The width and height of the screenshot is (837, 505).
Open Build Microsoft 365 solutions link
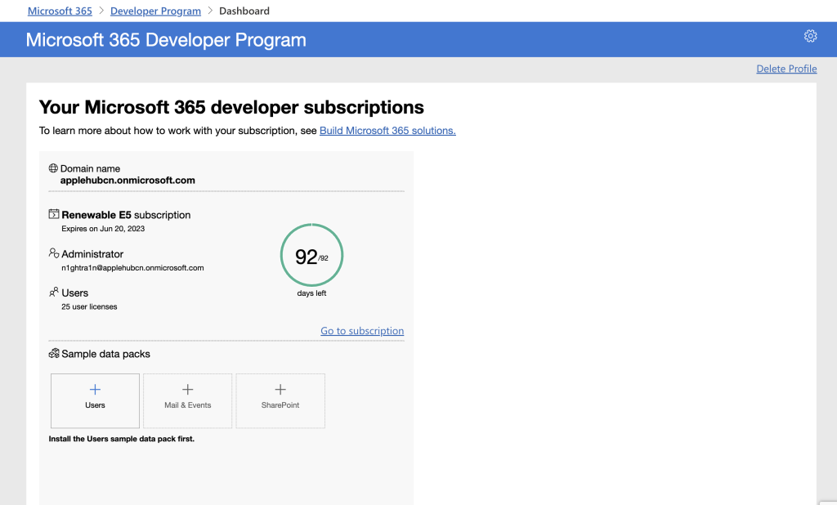pos(387,131)
